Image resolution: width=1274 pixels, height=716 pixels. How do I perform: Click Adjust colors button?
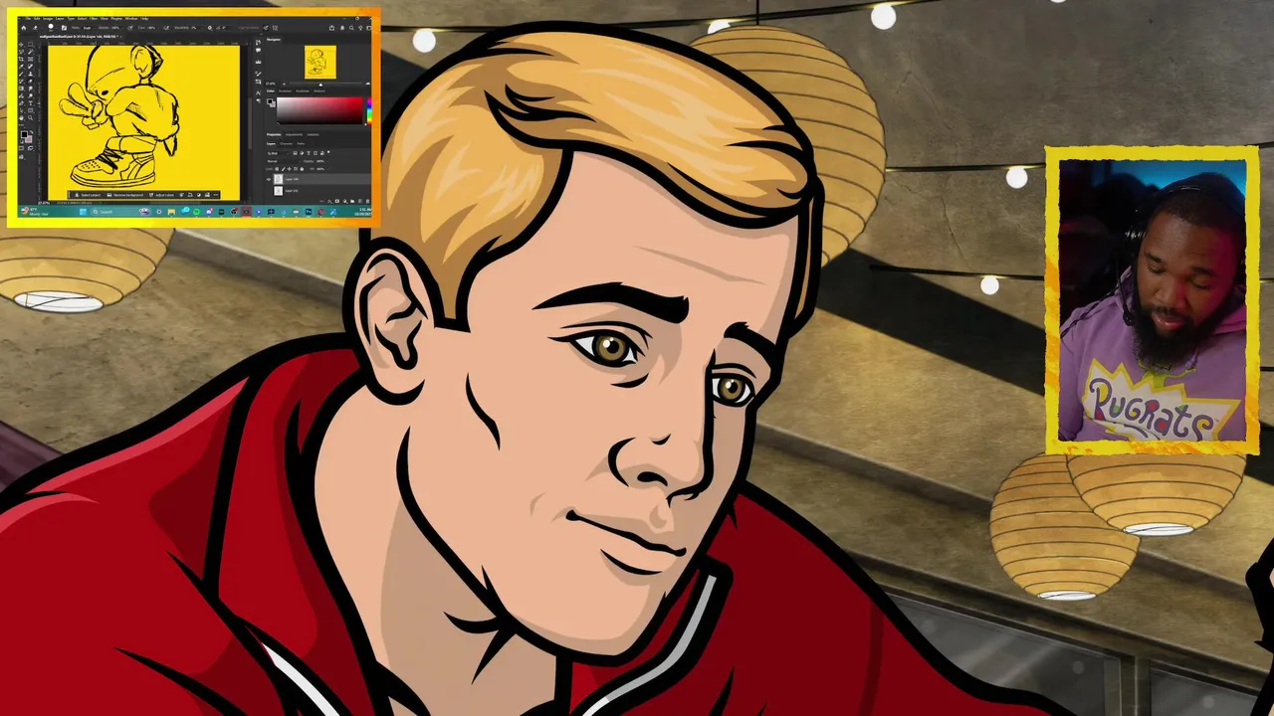point(162,195)
